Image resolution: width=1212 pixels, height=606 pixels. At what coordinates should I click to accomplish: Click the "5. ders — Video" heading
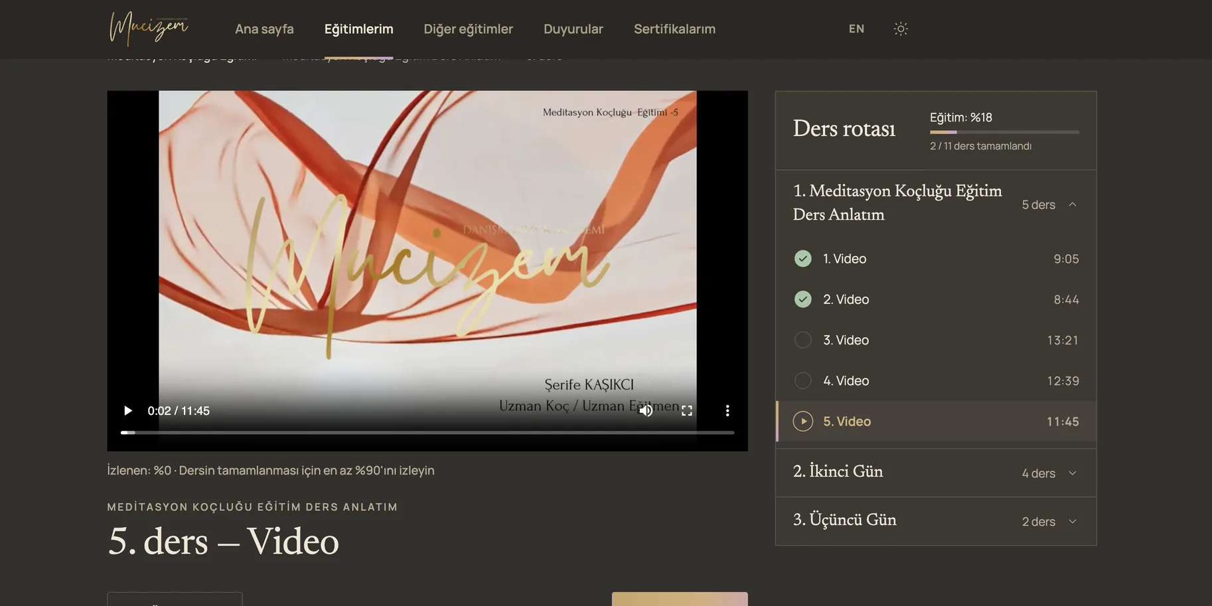click(x=223, y=541)
